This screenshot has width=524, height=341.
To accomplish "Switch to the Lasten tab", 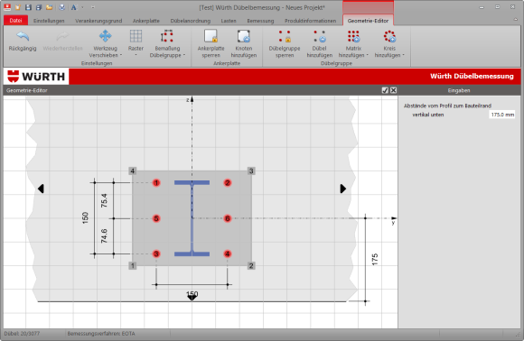I will click(229, 21).
